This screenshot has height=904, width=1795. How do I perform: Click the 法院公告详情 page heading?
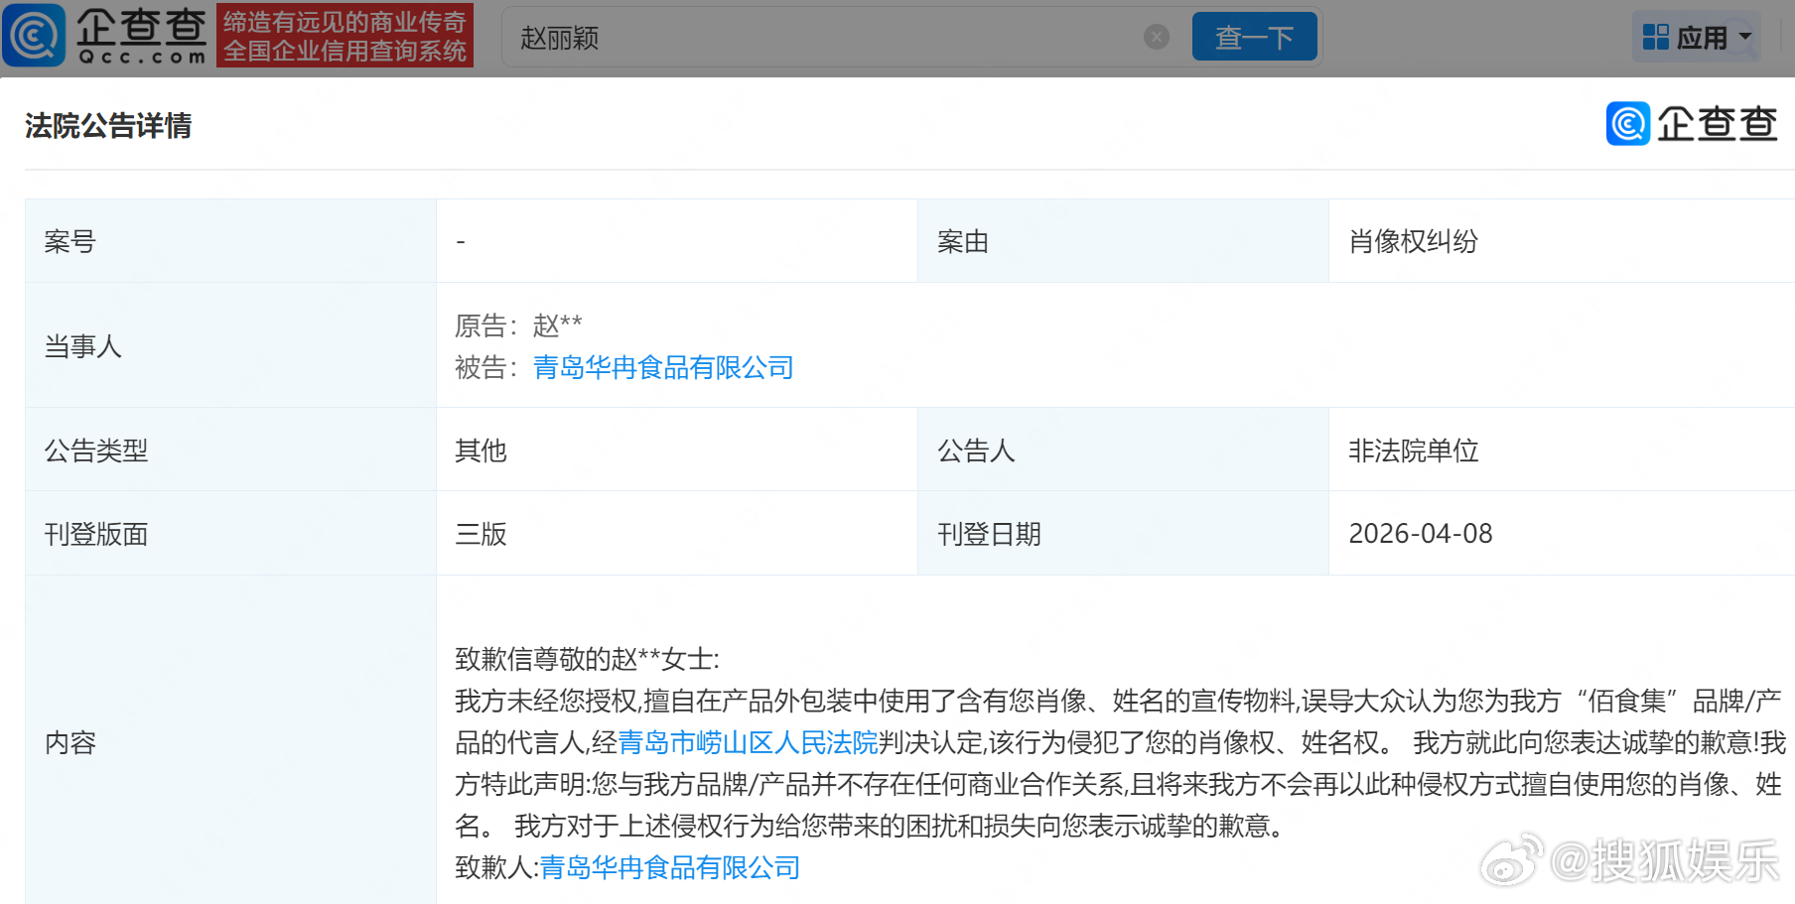point(108,126)
